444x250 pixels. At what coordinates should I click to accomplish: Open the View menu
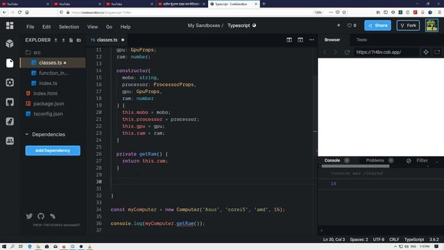tap(92, 27)
